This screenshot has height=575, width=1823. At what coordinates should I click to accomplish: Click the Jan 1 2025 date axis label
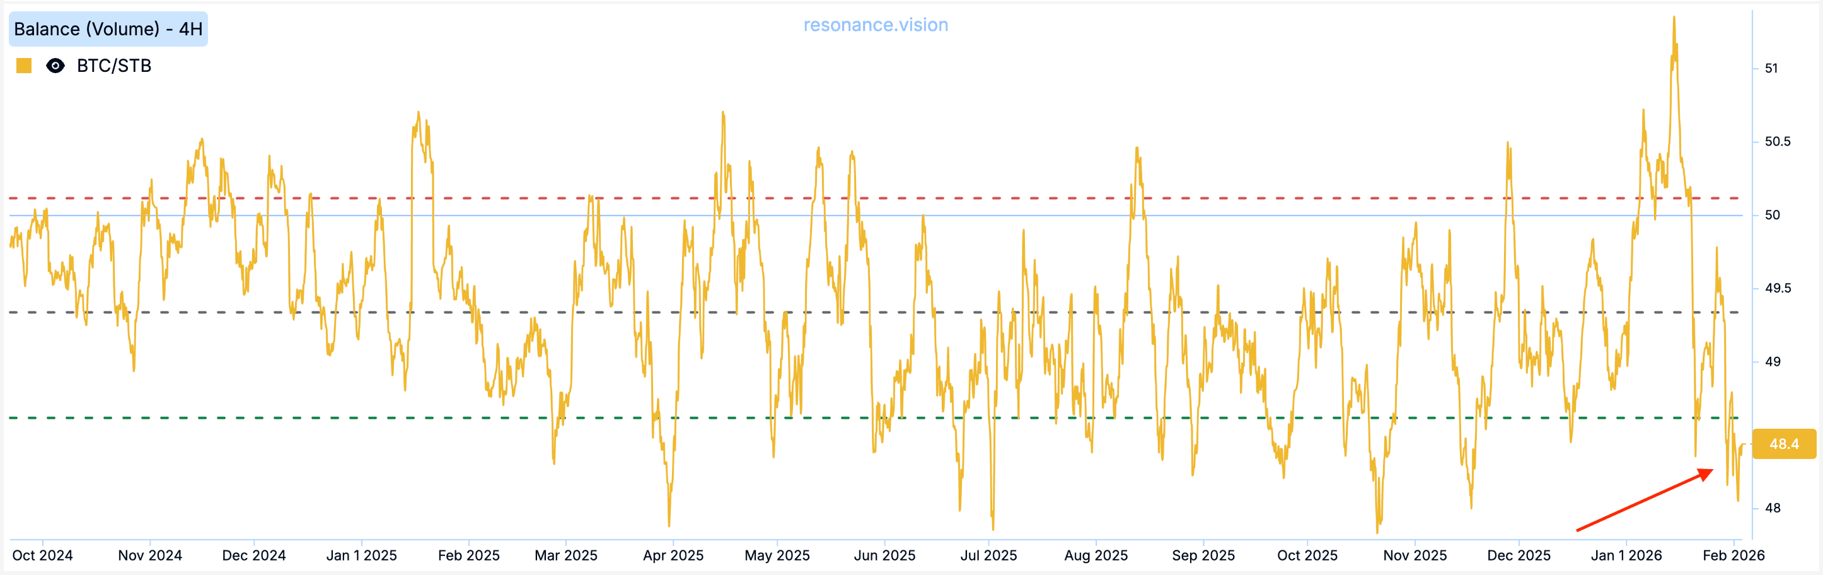point(362,555)
